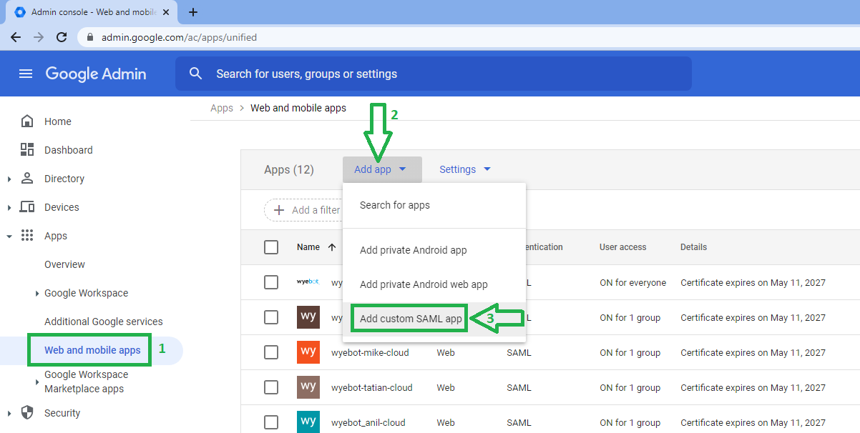Expand the Google Workspace subsection
The height and width of the screenshot is (433, 860).
(37, 293)
